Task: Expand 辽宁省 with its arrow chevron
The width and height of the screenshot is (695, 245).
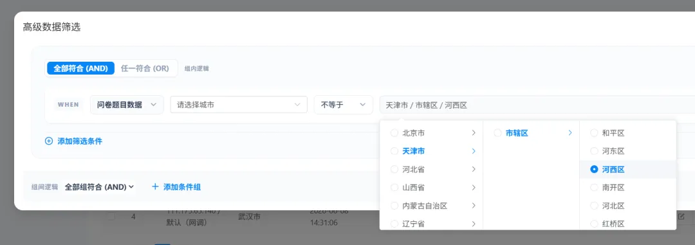Action: pos(474,224)
